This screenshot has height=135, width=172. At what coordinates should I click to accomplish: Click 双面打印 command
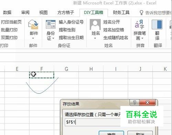pyautogui.click(x=9, y=38)
